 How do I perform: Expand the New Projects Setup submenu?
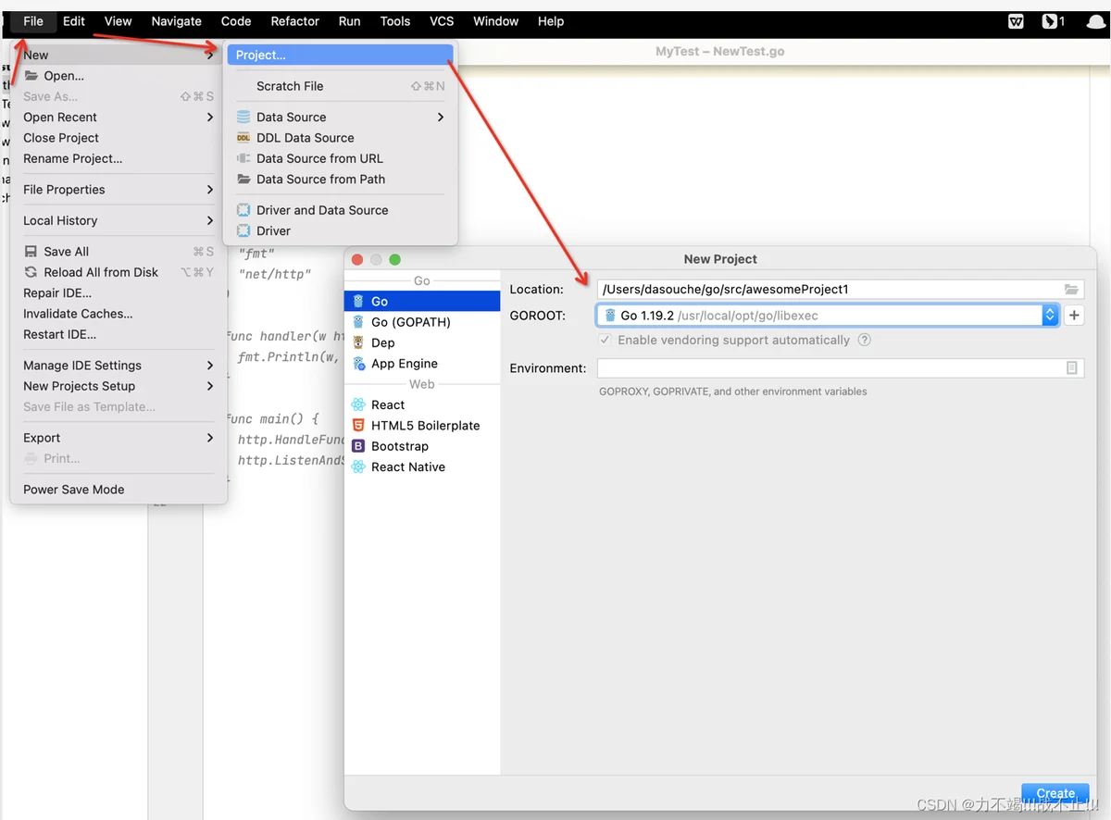tap(211, 386)
